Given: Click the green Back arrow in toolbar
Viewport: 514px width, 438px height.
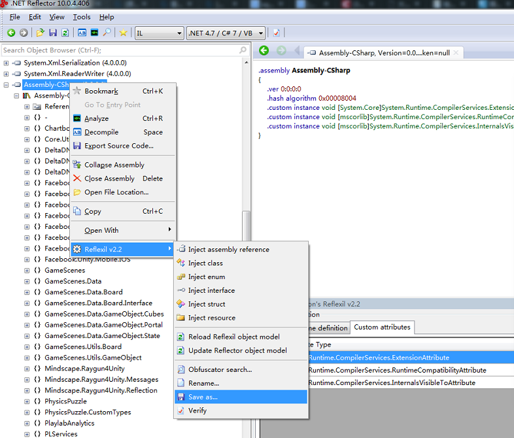Looking at the screenshot, I should (11, 33).
